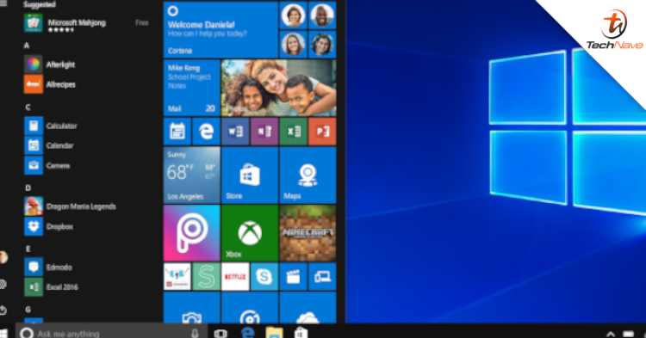Open the Photos tile with family picture
Screen dimensions: 646x338
(278, 88)
